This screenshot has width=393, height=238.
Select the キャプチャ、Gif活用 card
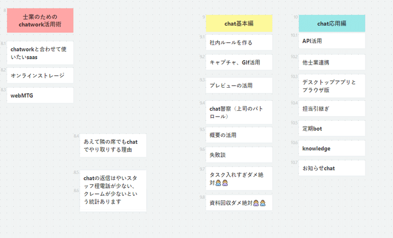pyautogui.click(x=239, y=62)
